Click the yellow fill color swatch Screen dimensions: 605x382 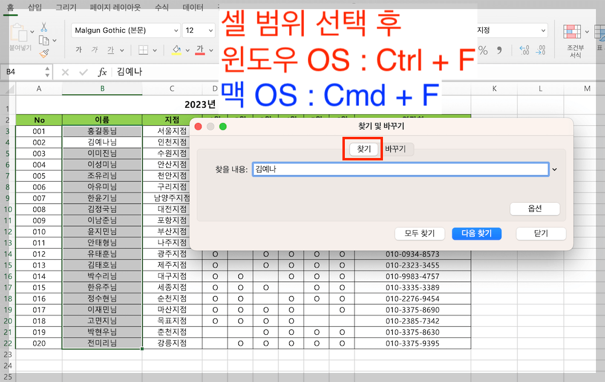178,50
